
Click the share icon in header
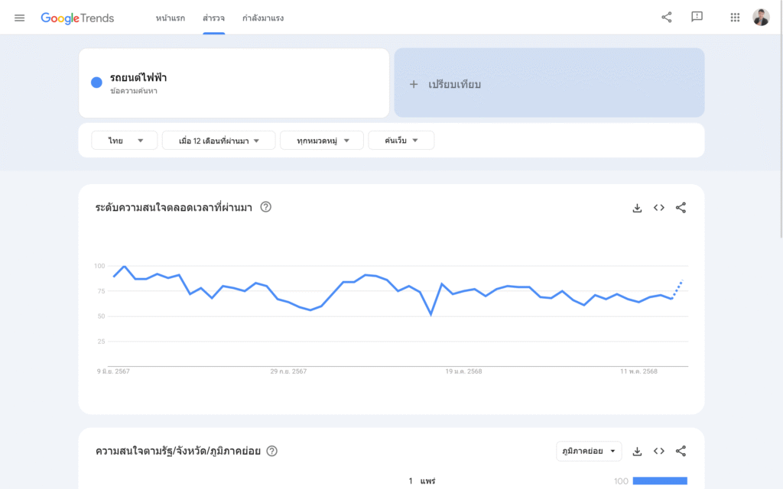(x=667, y=18)
